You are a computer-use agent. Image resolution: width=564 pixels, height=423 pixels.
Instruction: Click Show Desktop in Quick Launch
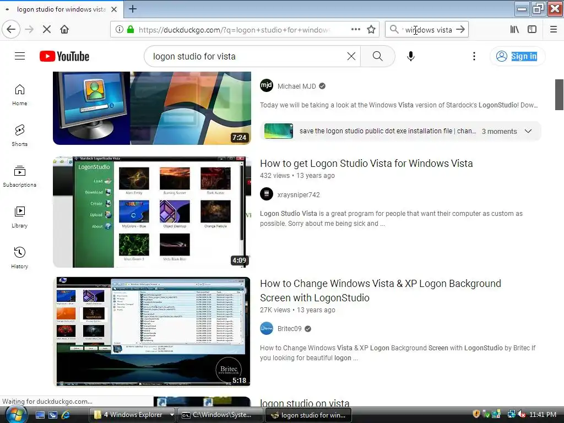point(40,415)
